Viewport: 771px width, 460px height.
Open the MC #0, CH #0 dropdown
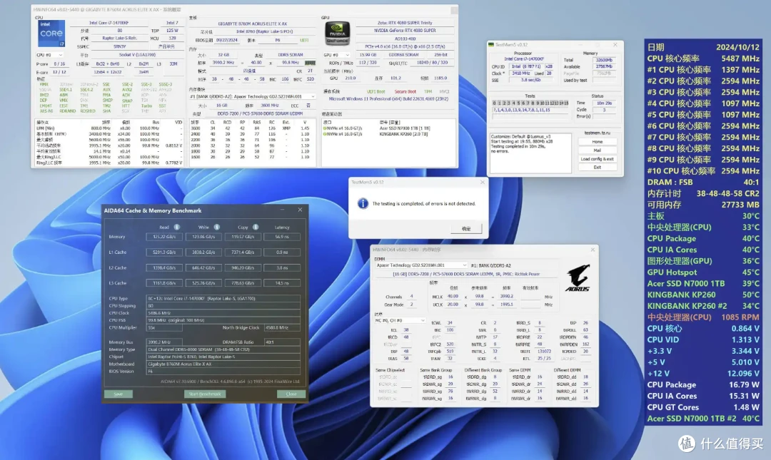[x=400, y=320]
